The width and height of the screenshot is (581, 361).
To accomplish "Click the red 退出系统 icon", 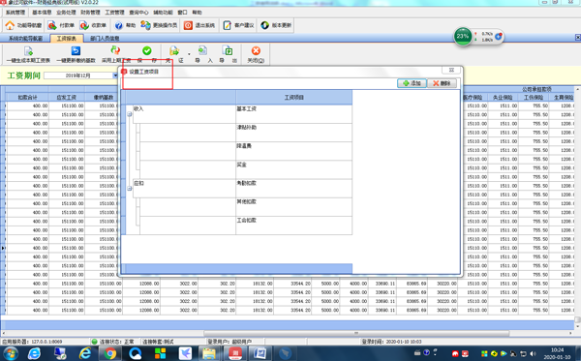I will [x=188, y=25].
